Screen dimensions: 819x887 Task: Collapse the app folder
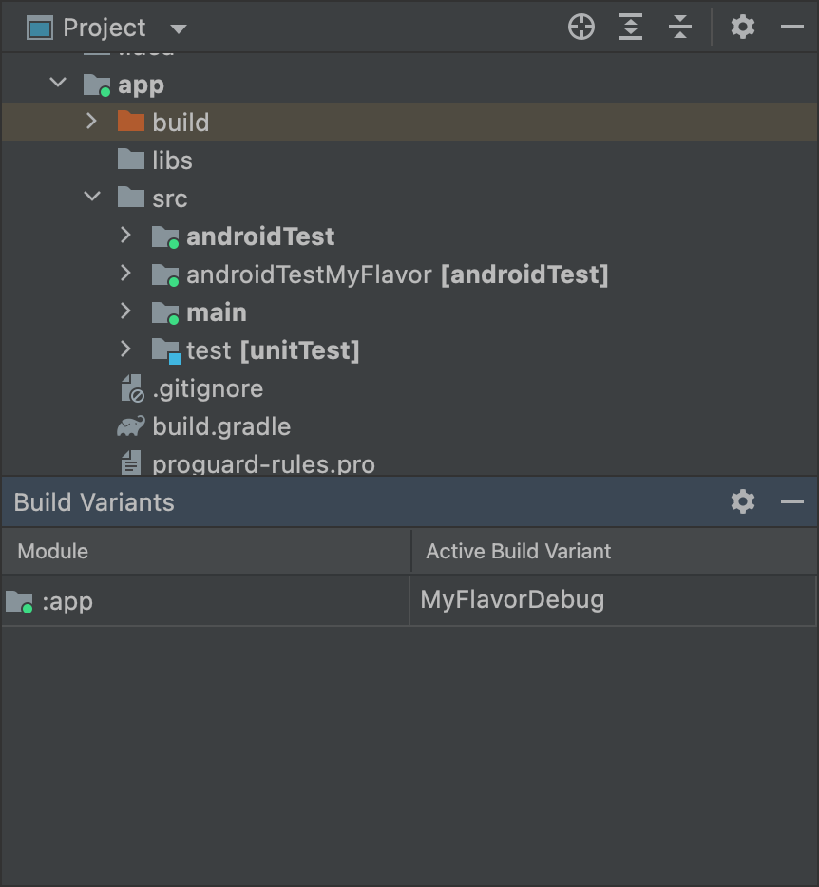coord(57,84)
